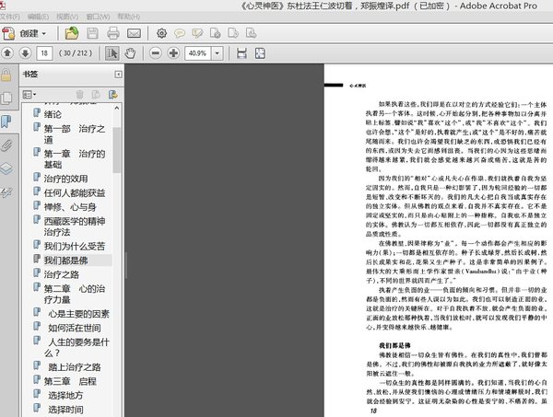Go to previous page arrow

coord(7,53)
